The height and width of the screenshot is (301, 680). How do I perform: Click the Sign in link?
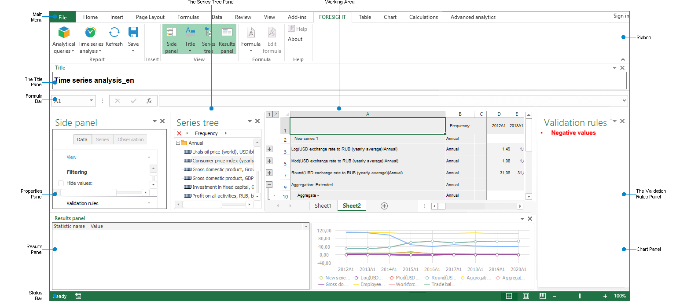[621, 15]
